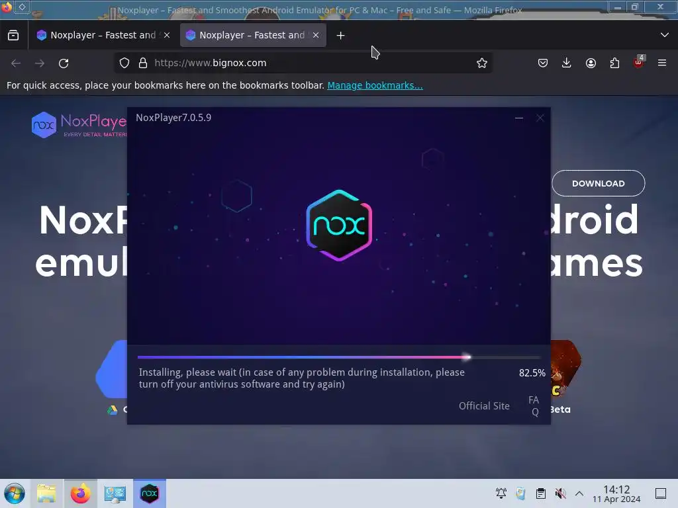
Task: Open the FAQ link in installer
Action: [534, 406]
